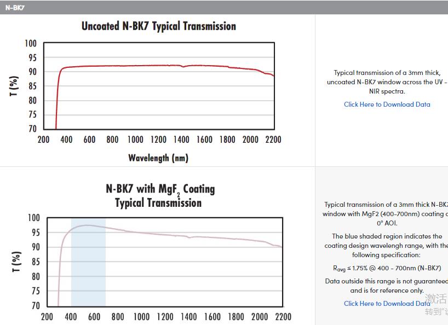Click the T (%) label on uncoated chart
The height and width of the screenshot is (325, 448).
point(15,86)
